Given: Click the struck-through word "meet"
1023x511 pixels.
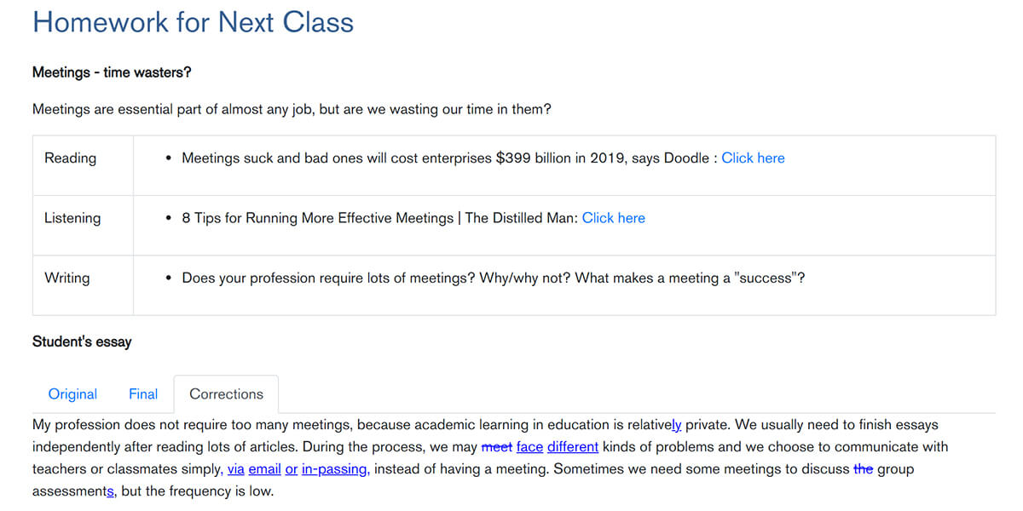Looking at the screenshot, I should click(x=497, y=446).
